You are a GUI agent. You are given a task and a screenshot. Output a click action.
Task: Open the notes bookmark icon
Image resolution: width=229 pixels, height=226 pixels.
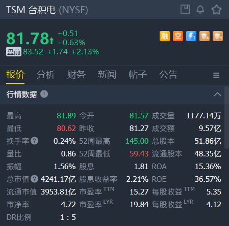[185, 9]
